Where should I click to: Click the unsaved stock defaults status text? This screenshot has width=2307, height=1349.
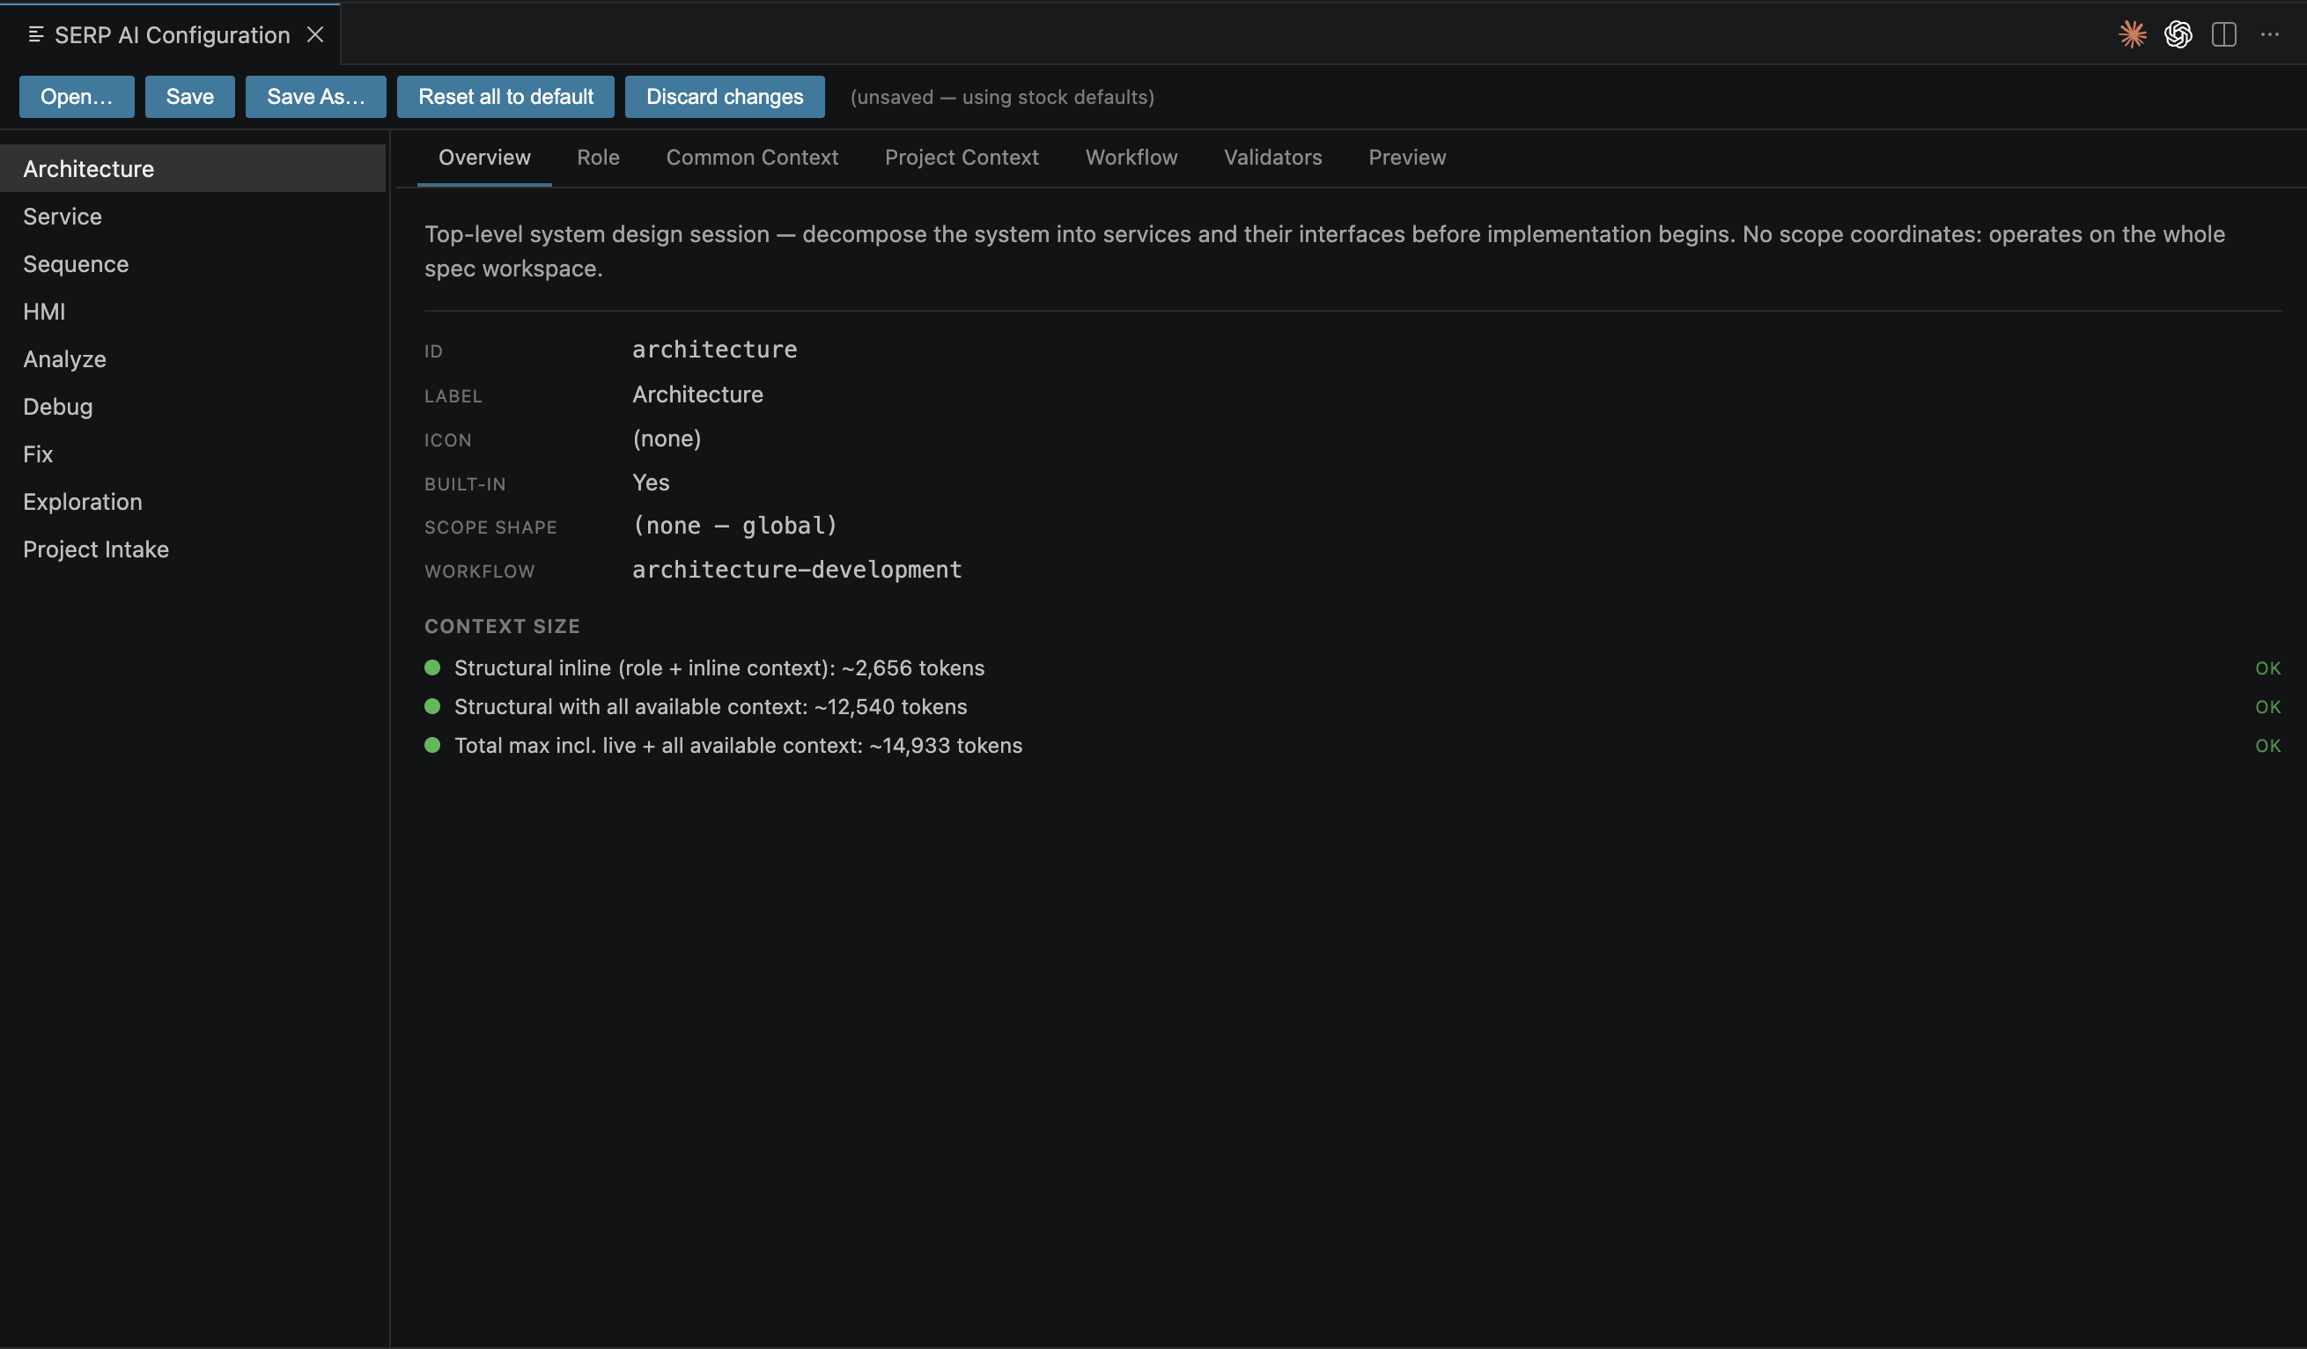(1001, 97)
